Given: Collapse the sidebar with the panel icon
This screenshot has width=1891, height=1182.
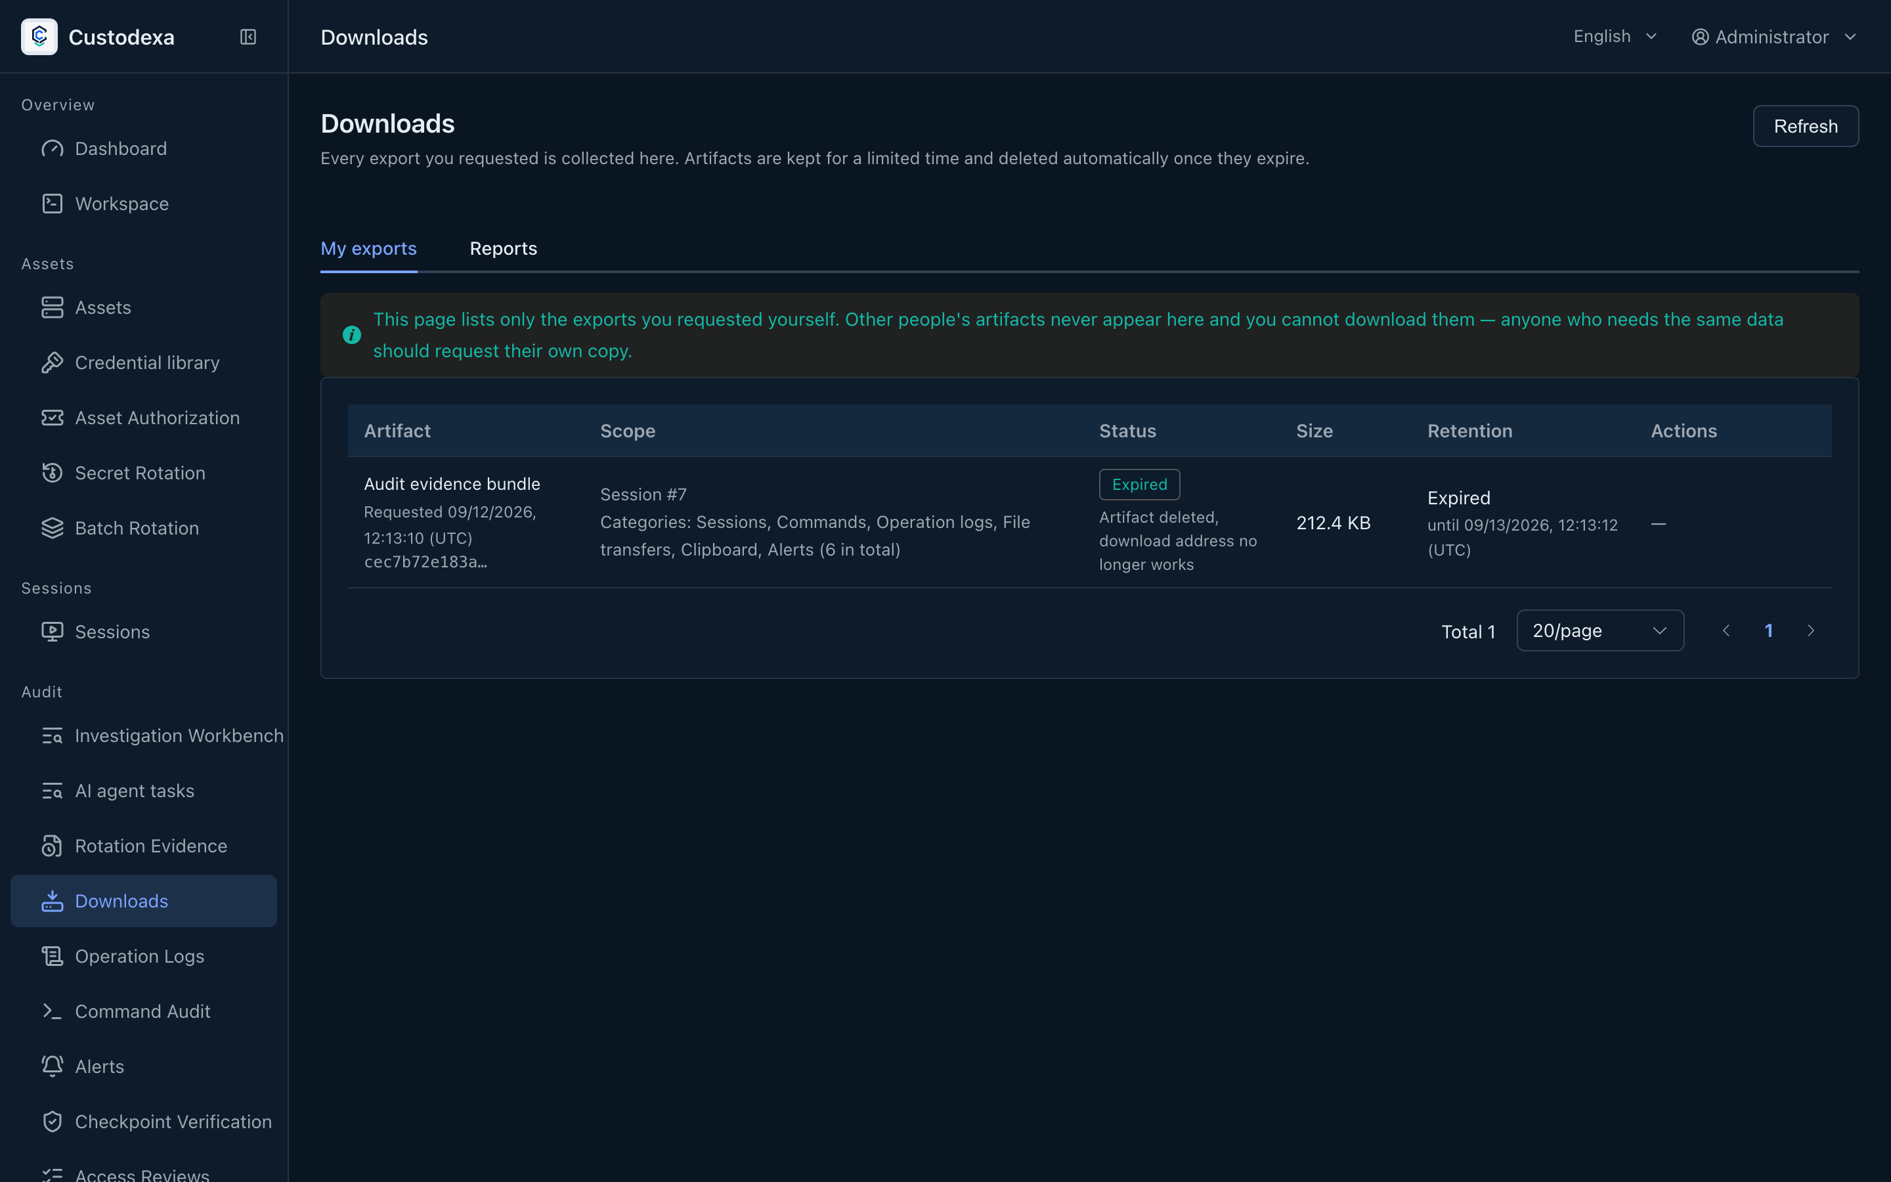Looking at the screenshot, I should click(248, 37).
